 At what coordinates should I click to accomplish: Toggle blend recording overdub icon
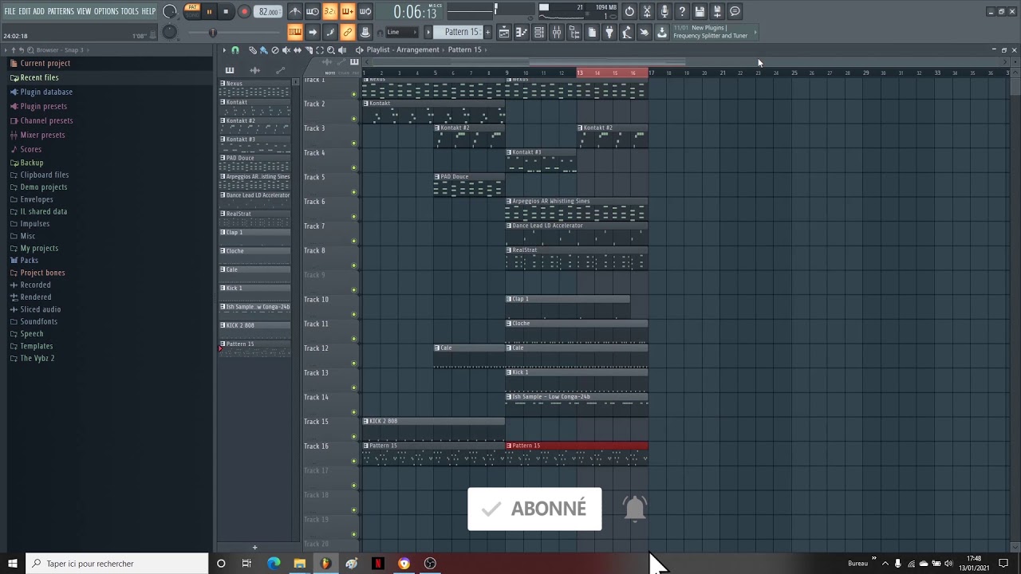(x=348, y=12)
